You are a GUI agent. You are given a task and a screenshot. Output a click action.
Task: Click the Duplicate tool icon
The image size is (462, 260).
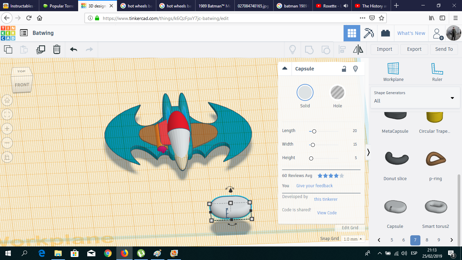point(41,49)
